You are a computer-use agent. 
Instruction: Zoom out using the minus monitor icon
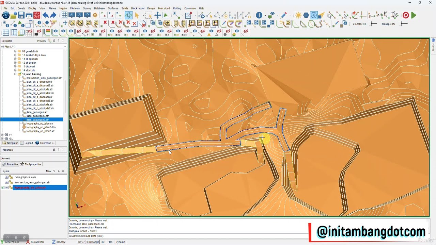coord(79,15)
